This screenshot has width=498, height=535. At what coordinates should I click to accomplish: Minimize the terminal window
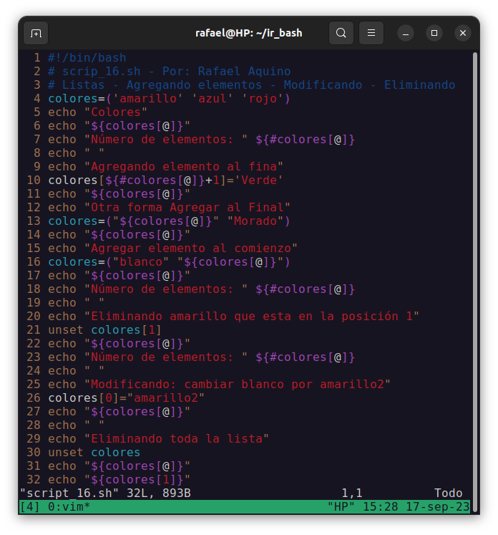(x=406, y=34)
